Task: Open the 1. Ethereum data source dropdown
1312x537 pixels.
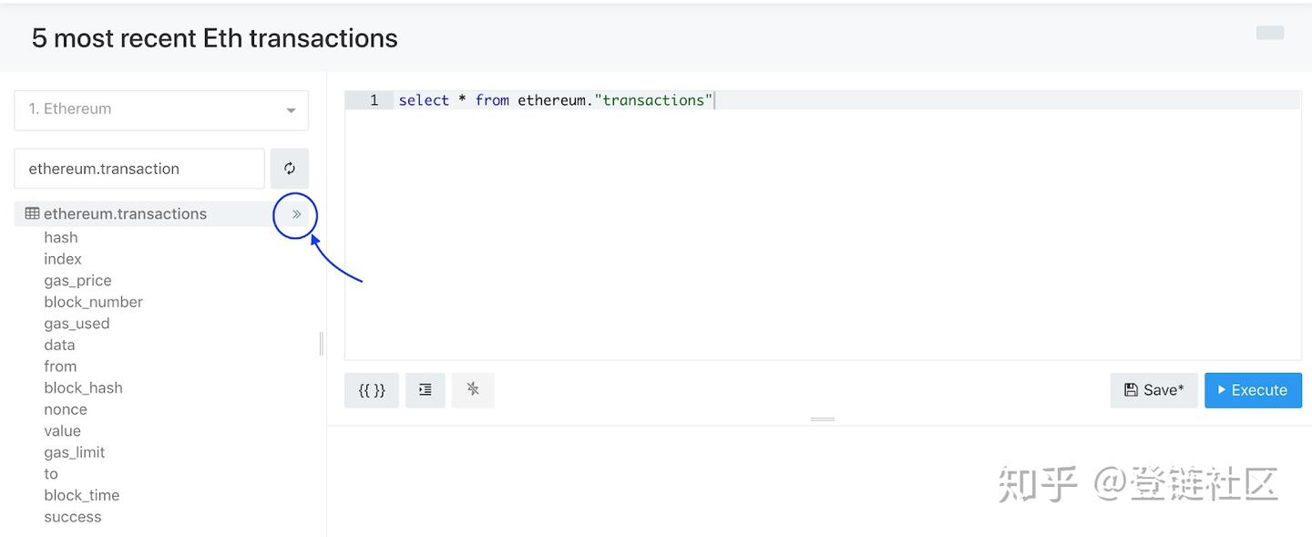Action: coord(161,110)
